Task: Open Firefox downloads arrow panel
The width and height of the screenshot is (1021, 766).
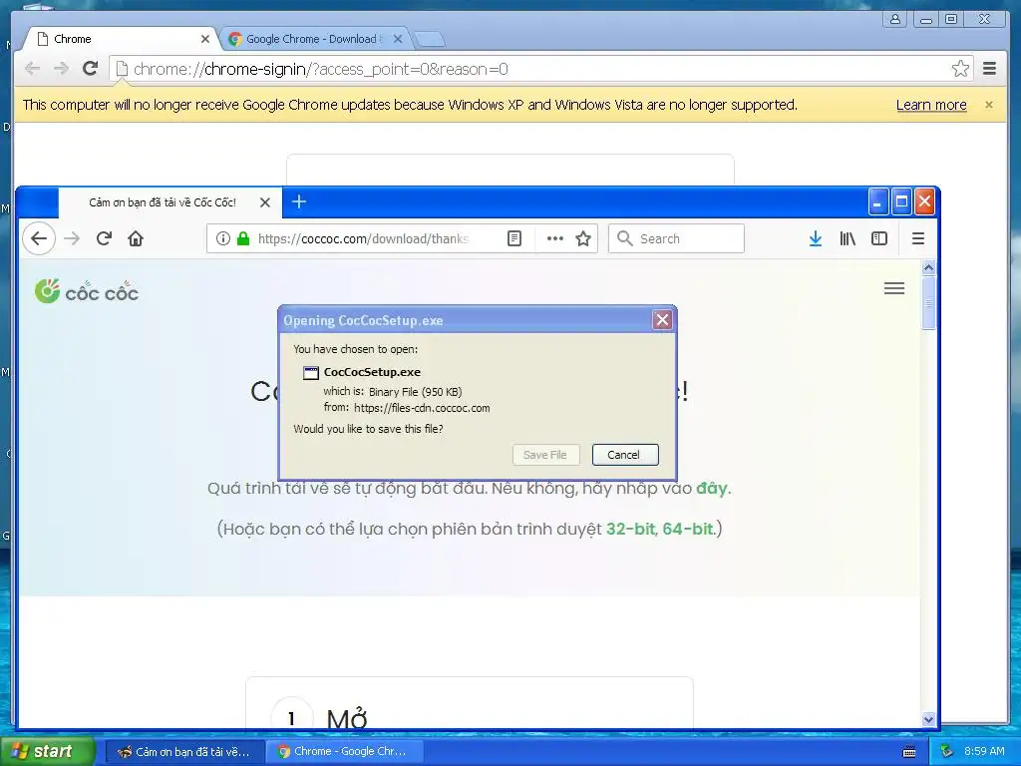Action: (x=816, y=238)
